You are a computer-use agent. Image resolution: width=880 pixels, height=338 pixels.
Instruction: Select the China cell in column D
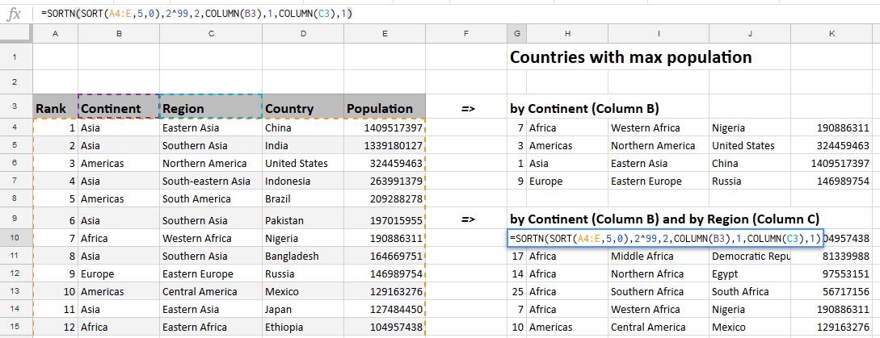tap(303, 127)
